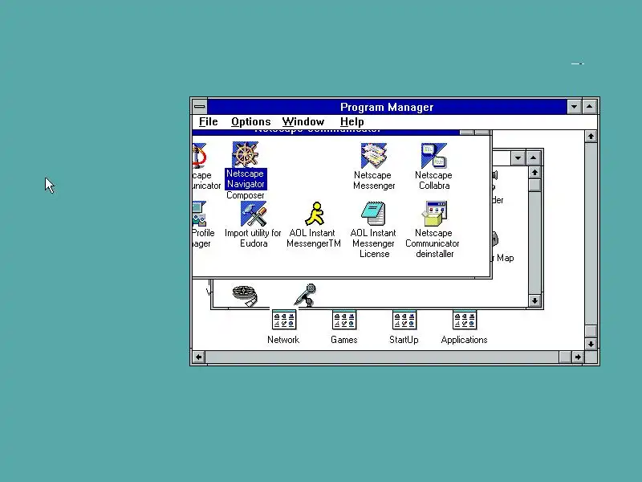Click the Composer label under Netscape Navigator
This screenshot has height=482, width=642.
pyautogui.click(x=246, y=195)
